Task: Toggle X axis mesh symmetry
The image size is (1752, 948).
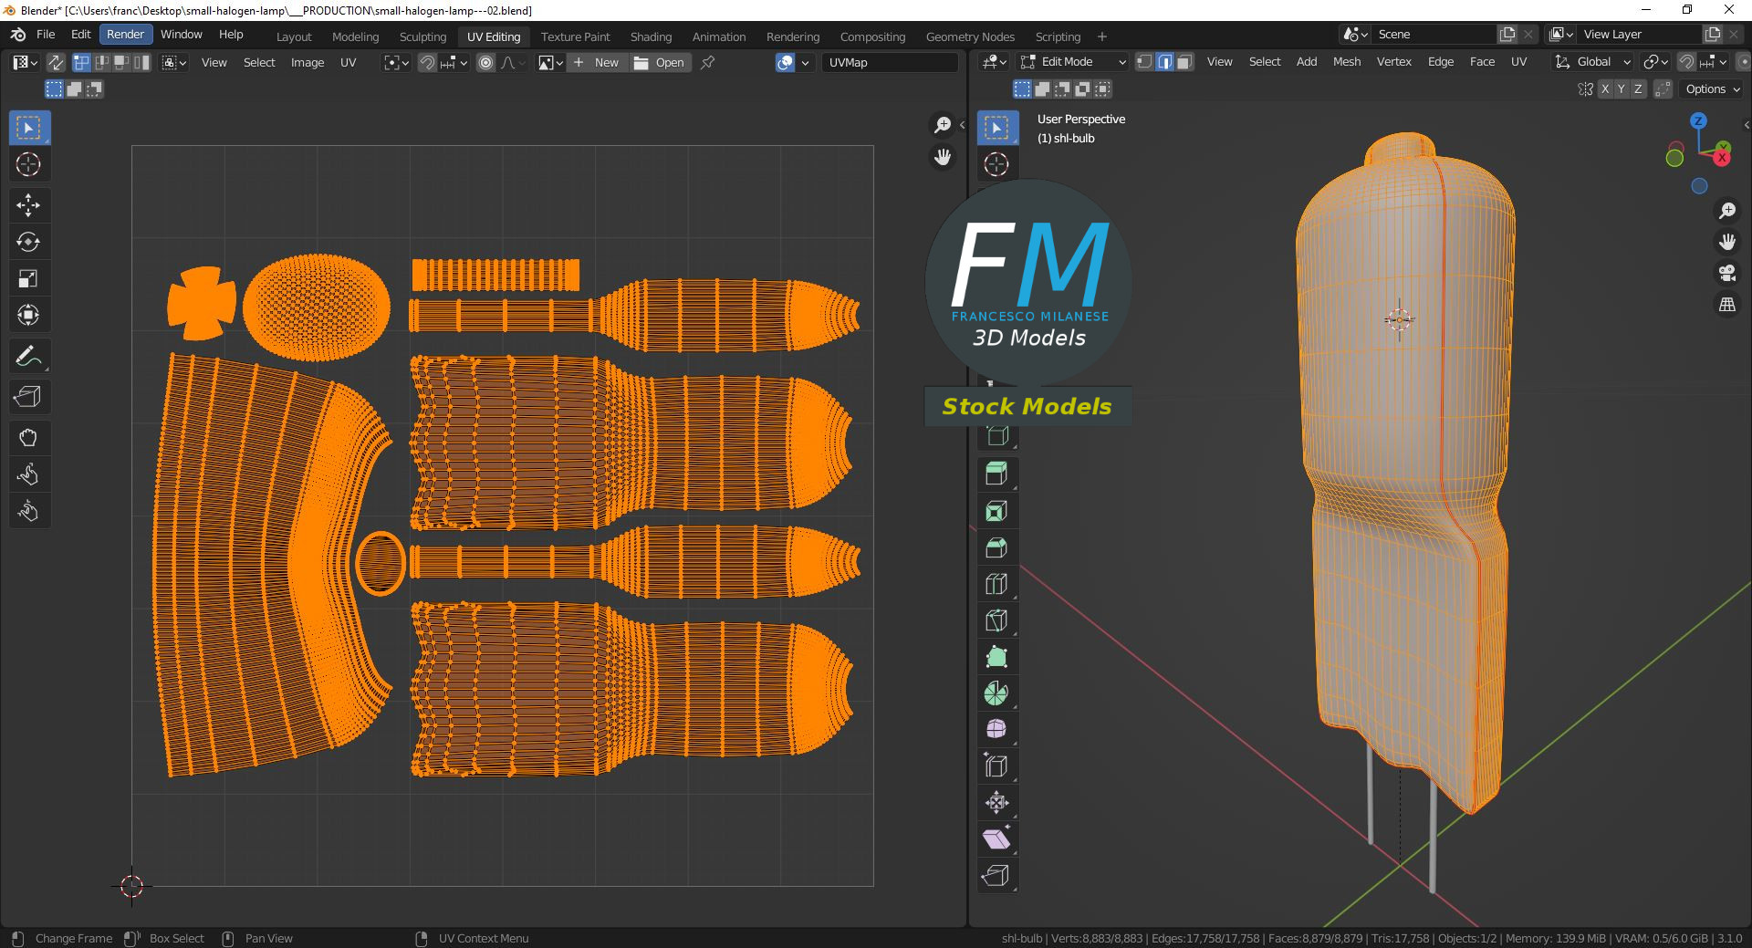Action: pos(1605,89)
